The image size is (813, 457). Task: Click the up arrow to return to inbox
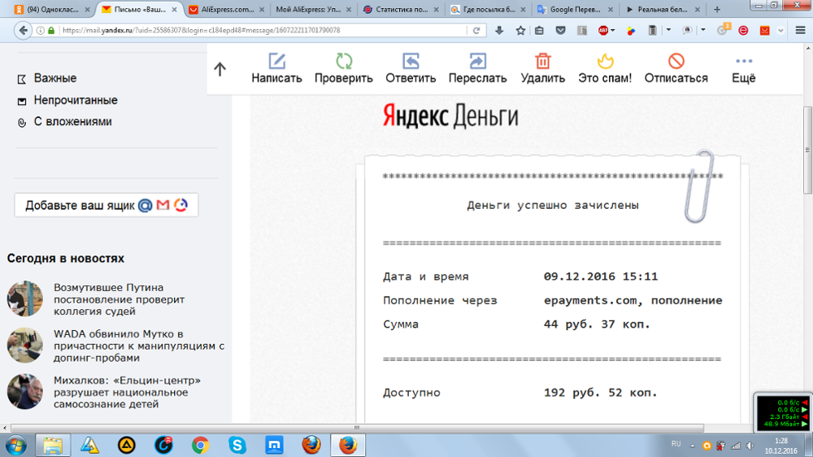(220, 69)
